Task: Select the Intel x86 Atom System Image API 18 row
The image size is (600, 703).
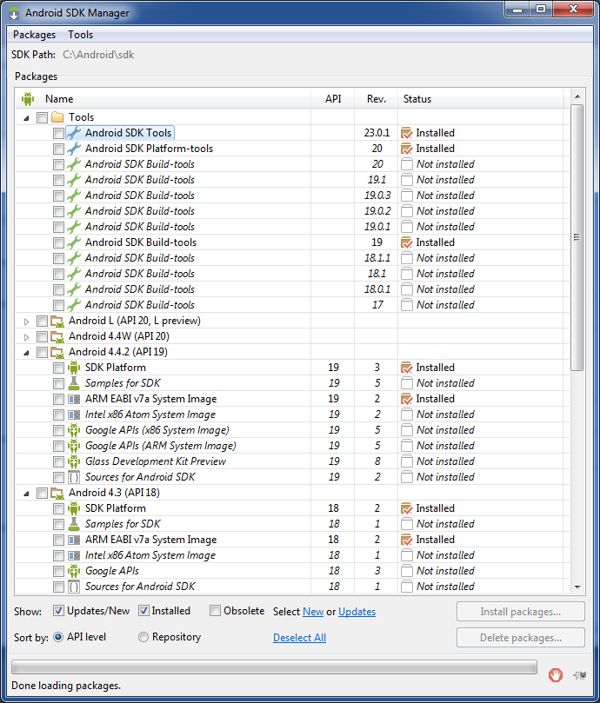Action: [292, 555]
